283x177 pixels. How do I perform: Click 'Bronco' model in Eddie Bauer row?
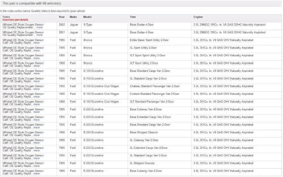coord(88,40)
